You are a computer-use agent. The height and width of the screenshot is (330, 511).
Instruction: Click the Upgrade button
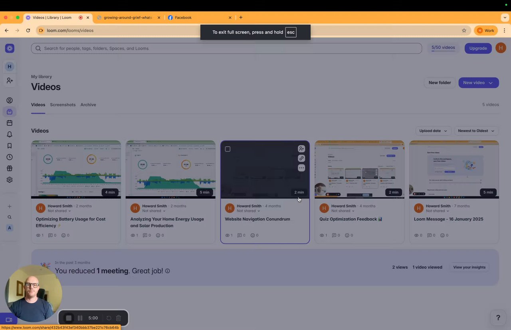pos(478,48)
